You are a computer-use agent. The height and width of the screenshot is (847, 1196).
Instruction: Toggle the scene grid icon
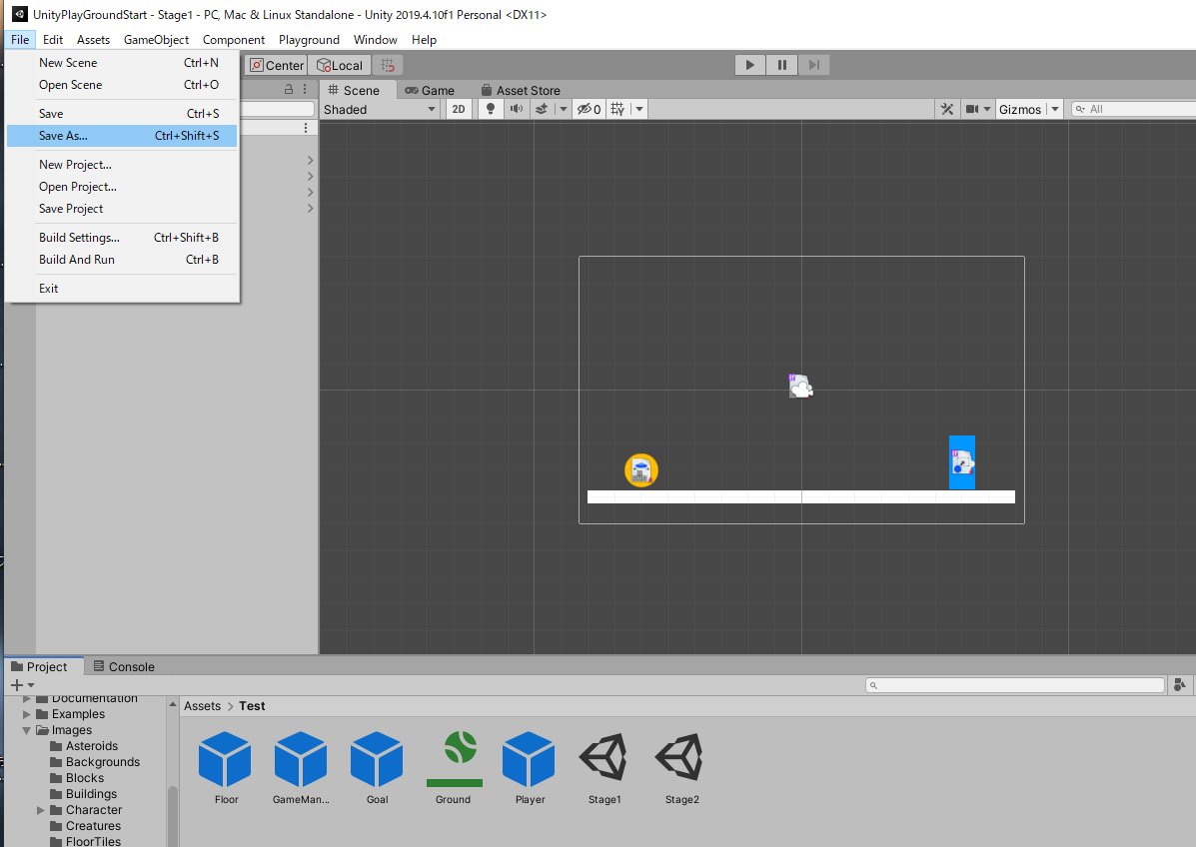617,109
